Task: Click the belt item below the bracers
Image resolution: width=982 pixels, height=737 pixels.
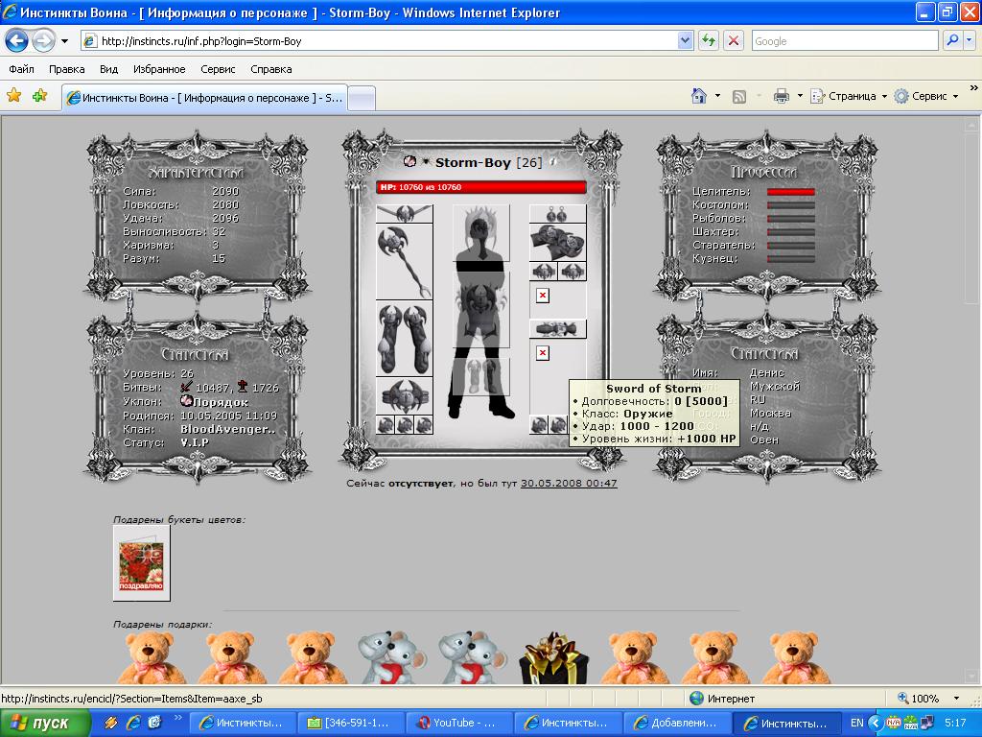Action: (404, 396)
